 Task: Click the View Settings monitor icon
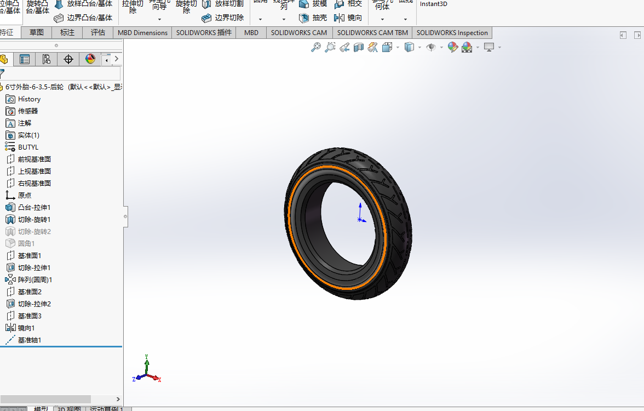488,47
